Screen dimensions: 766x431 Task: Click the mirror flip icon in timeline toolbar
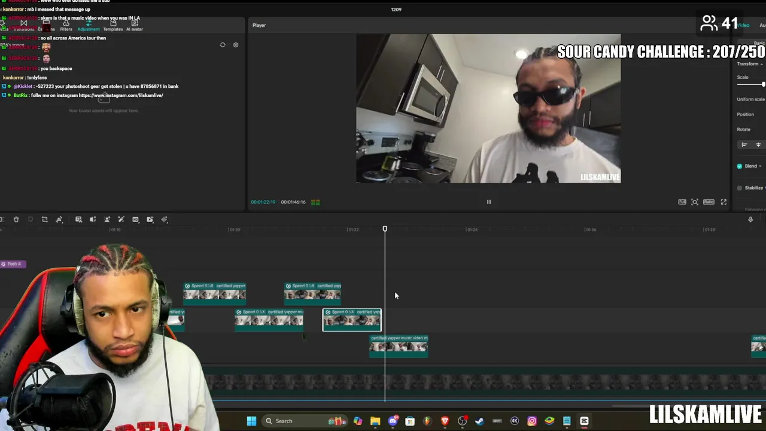[x=59, y=220]
